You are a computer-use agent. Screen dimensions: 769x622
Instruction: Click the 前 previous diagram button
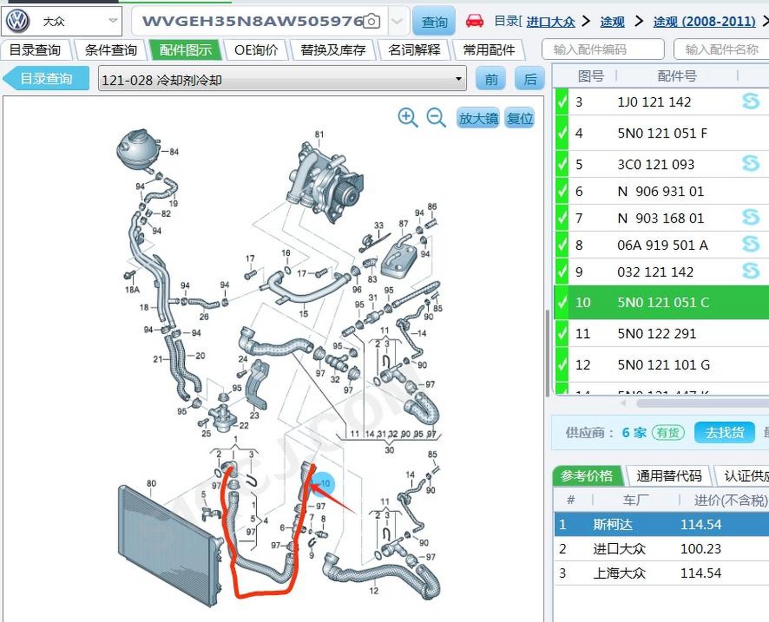click(491, 79)
